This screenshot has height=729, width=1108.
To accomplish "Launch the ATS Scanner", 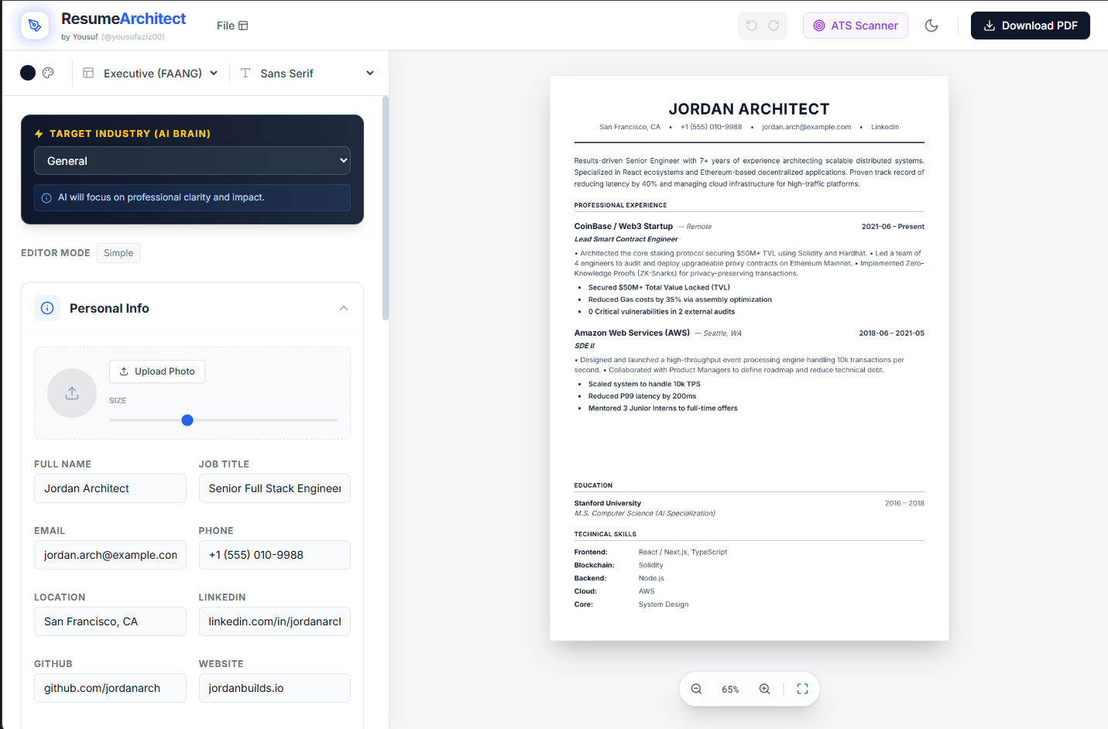I will pos(856,26).
